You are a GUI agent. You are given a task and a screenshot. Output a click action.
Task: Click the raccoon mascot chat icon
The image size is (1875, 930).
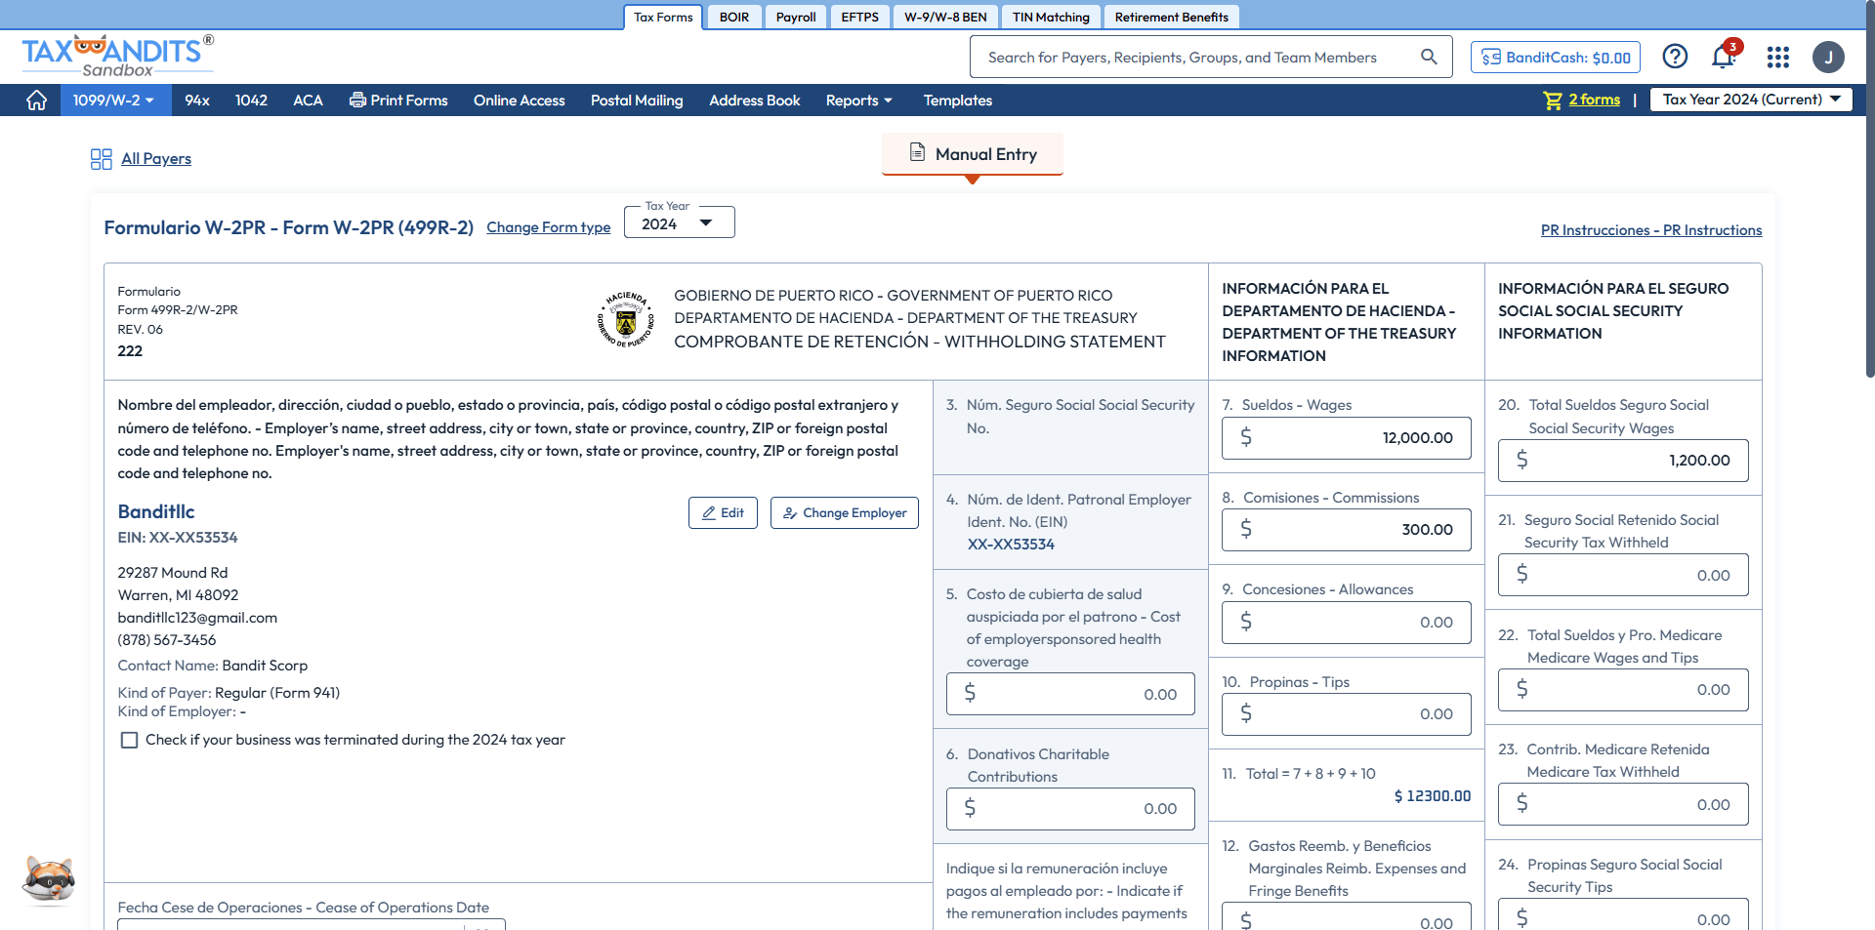48,881
